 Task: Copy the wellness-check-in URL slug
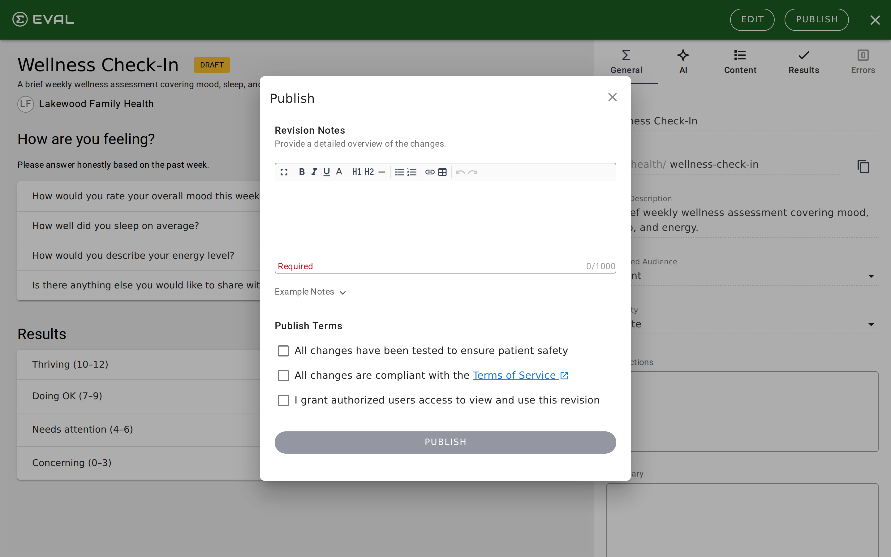863,166
